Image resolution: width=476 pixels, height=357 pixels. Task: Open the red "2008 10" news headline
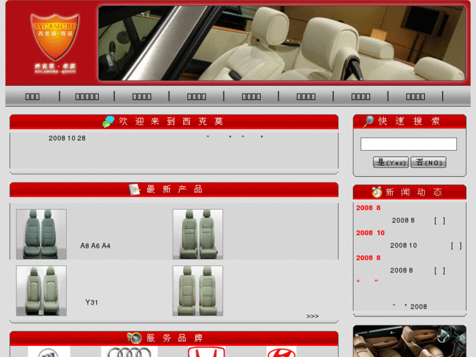pos(371,233)
